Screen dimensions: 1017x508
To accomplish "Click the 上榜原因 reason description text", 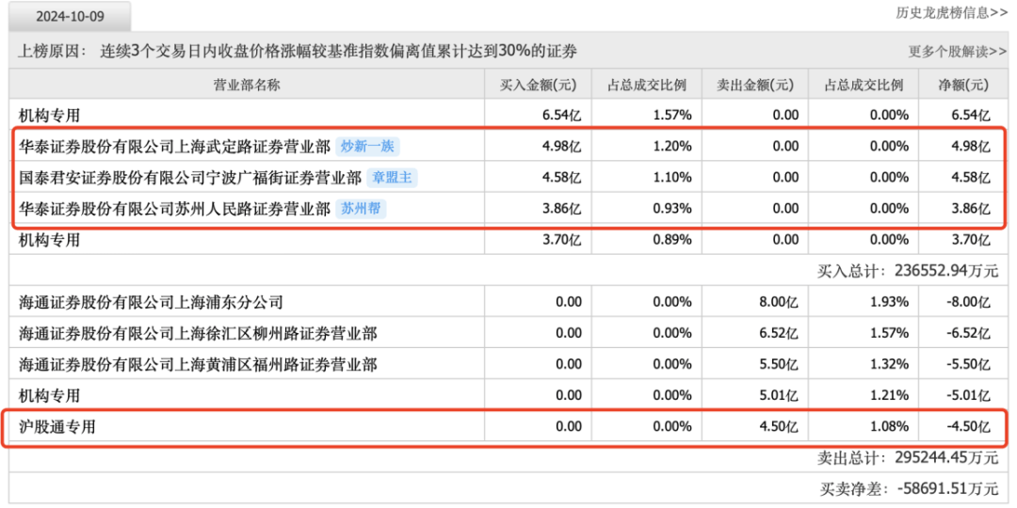I will coord(338,51).
